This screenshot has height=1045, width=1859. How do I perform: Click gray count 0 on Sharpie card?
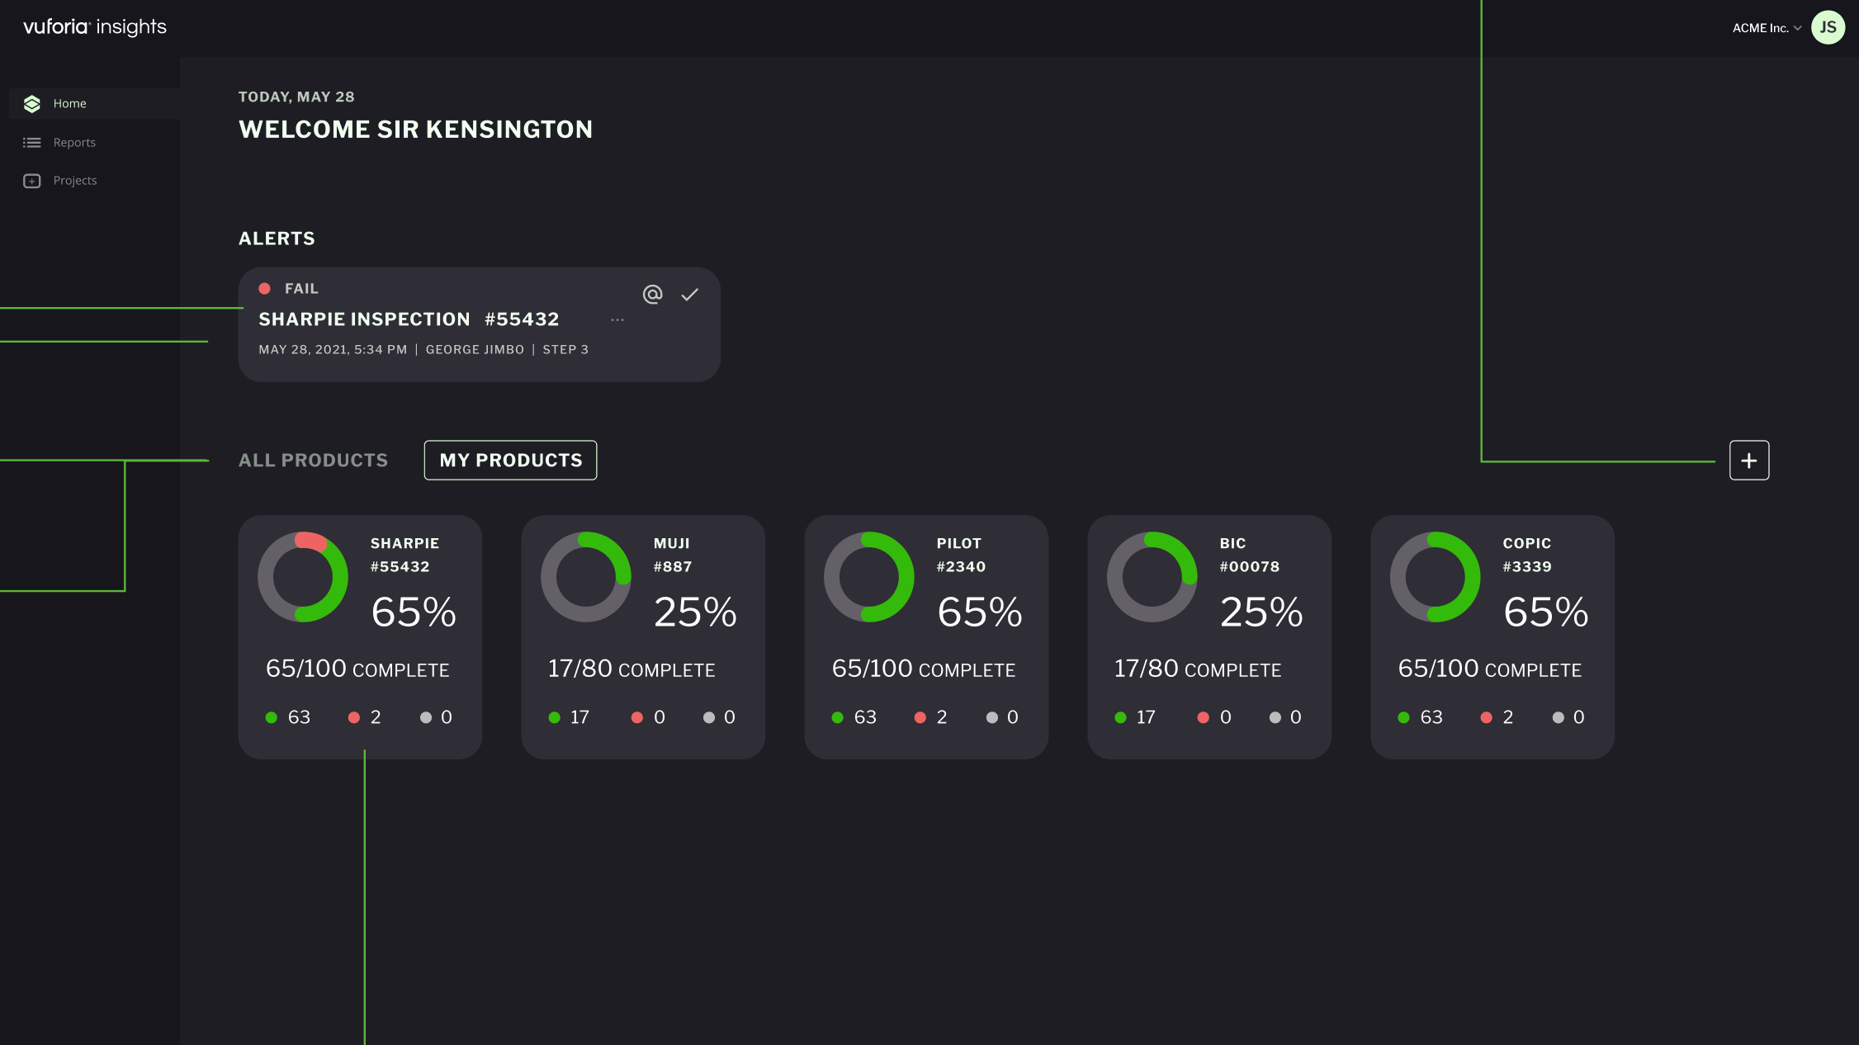click(437, 717)
